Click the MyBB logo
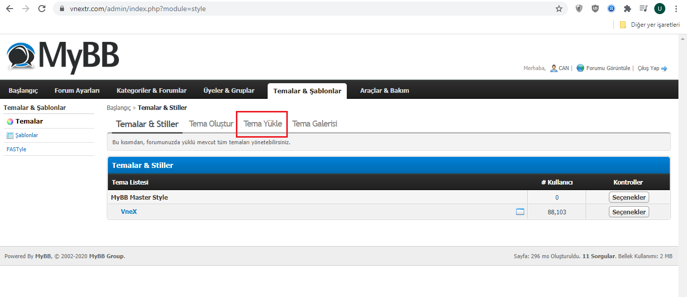The image size is (687, 297). click(x=63, y=56)
